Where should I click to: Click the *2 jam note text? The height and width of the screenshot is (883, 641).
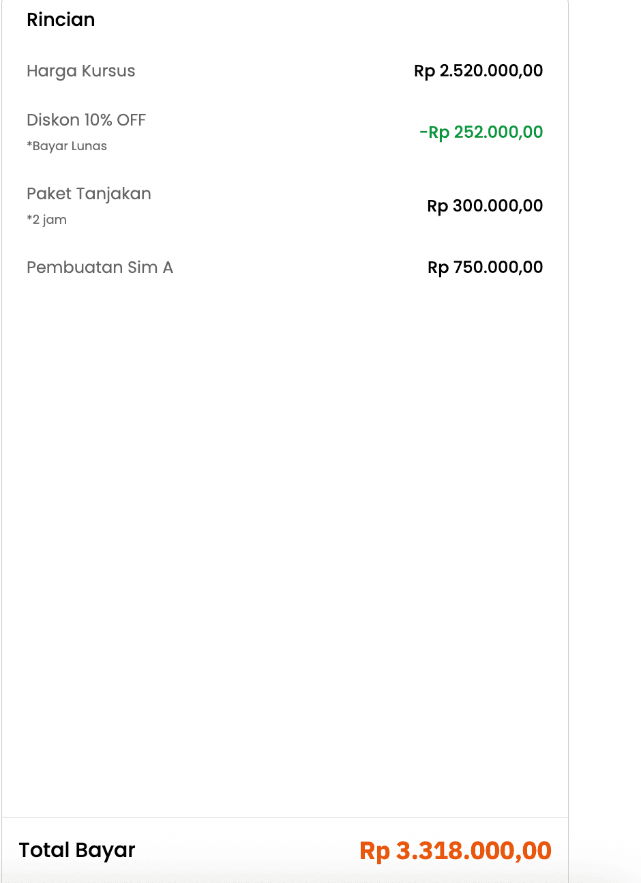(46, 220)
